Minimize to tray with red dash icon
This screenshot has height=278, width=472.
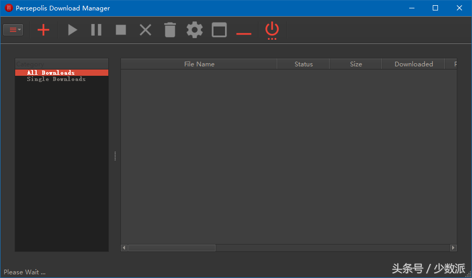[244, 33]
